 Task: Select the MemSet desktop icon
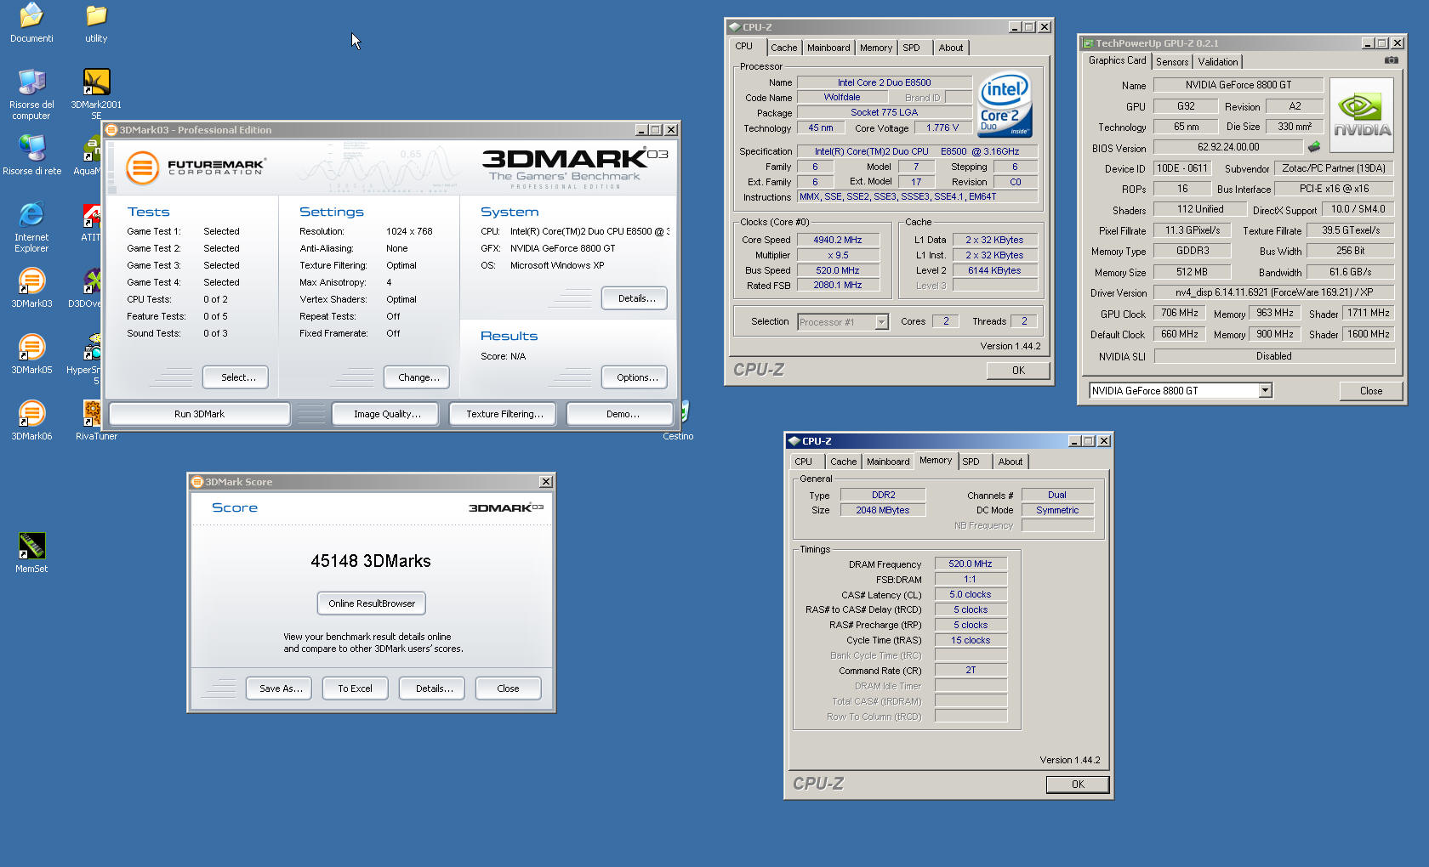click(31, 546)
